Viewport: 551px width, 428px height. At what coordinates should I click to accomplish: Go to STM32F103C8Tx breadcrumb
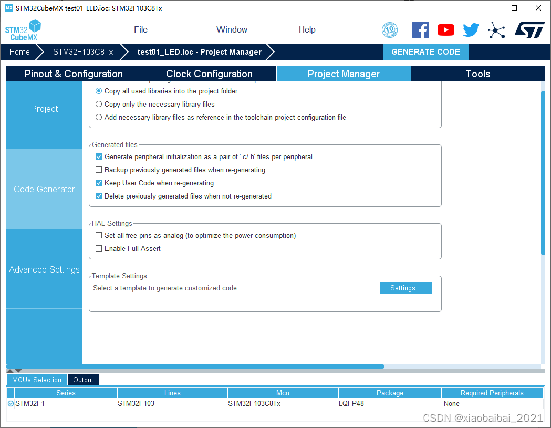tap(83, 52)
